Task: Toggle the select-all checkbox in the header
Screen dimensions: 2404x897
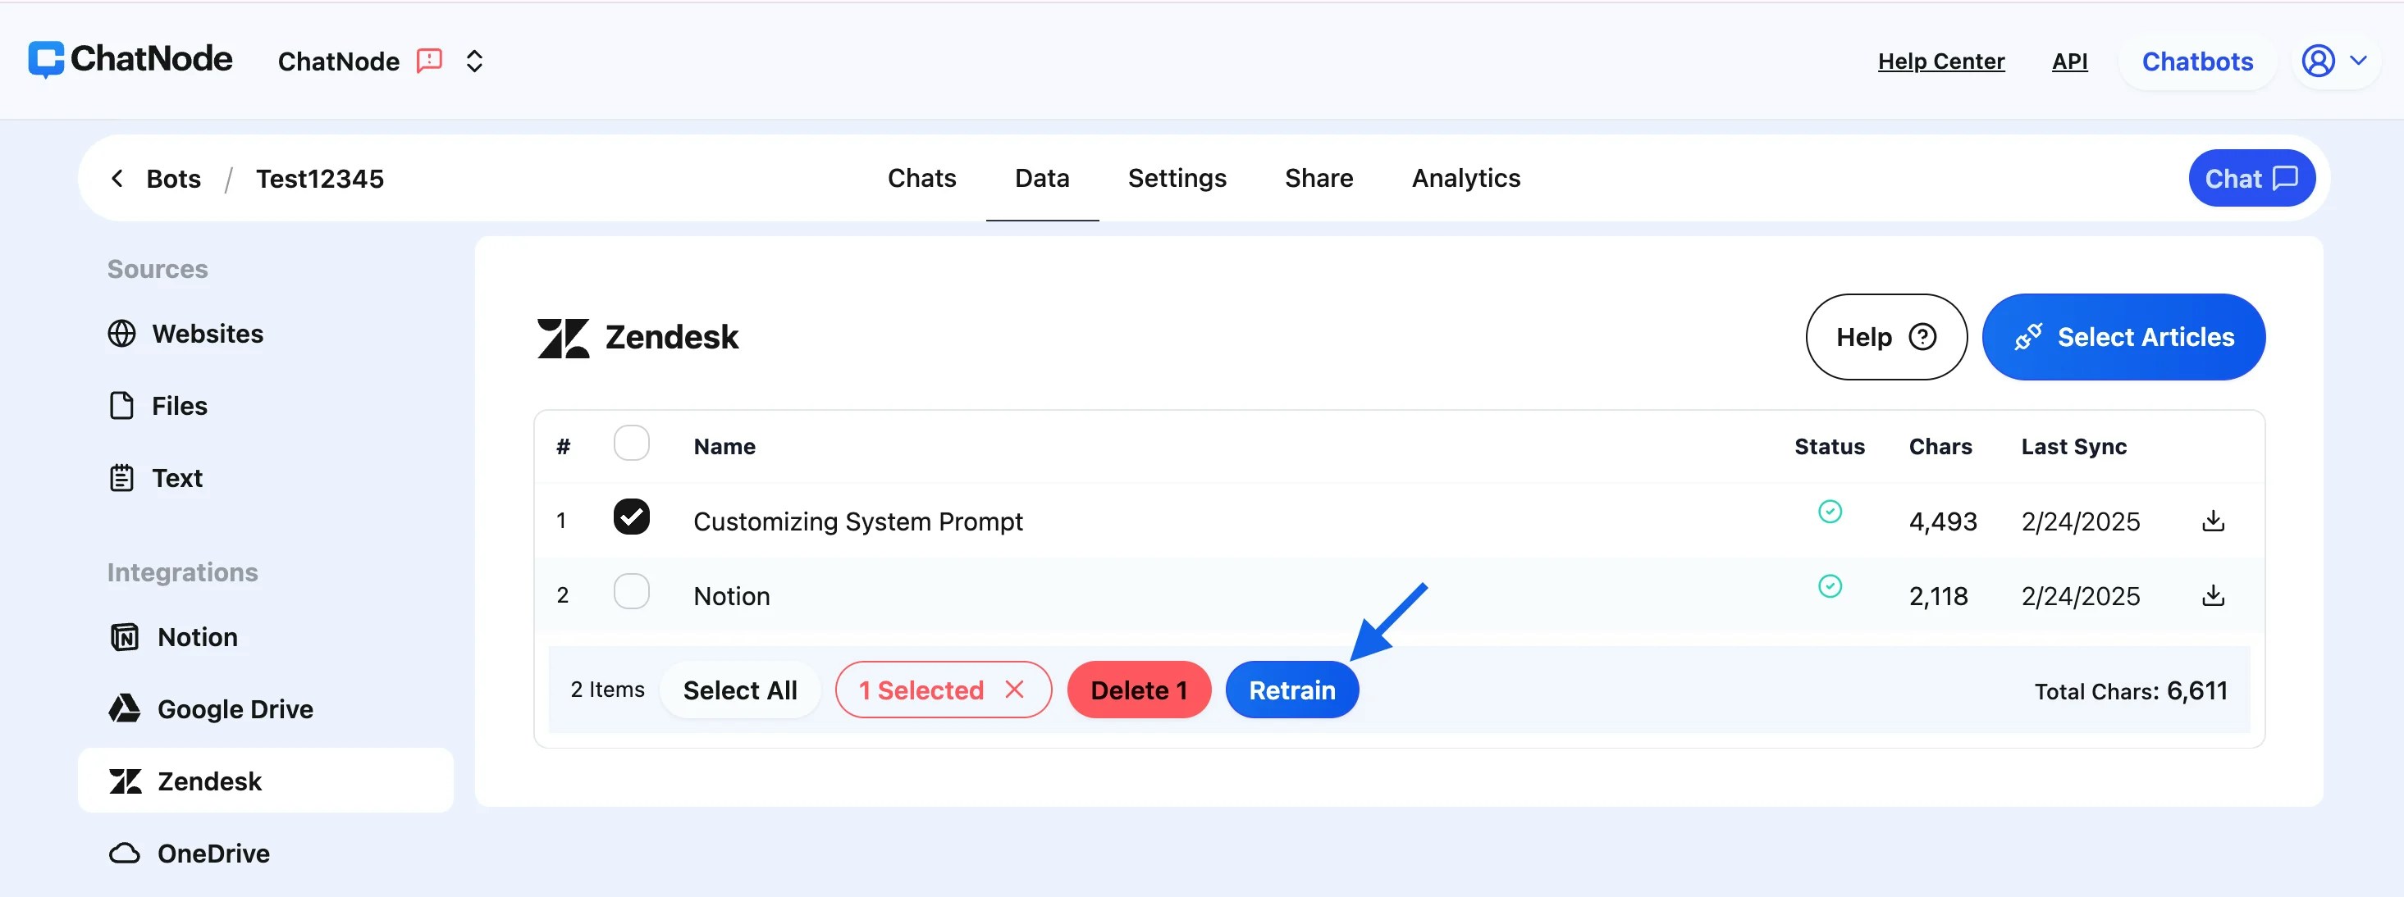Action: (632, 444)
